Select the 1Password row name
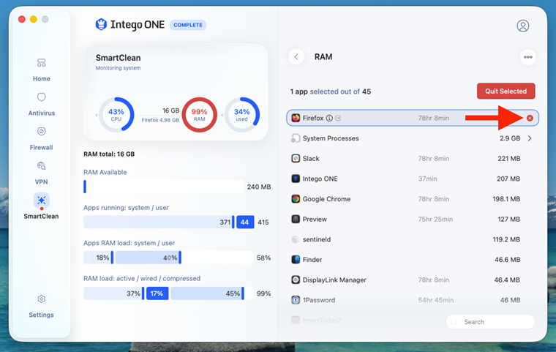Viewport: 556px width, 352px height. coord(319,300)
